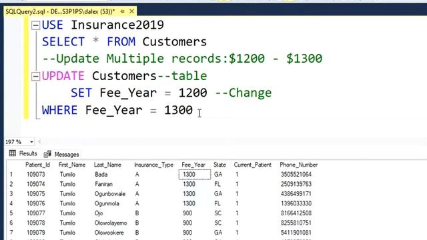Image resolution: width=427 pixels, height=240 pixels.
Task: Select the Phone_Number column header
Action: click(x=298, y=165)
